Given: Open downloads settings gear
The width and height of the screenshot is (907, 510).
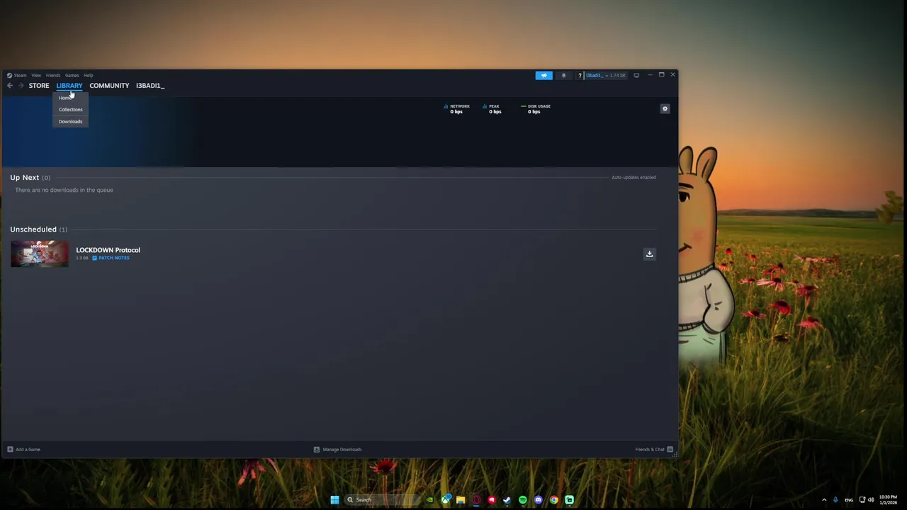Looking at the screenshot, I should [665, 108].
